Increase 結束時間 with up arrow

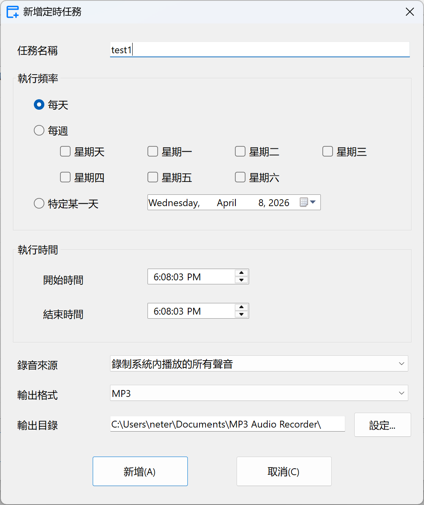pos(241,307)
